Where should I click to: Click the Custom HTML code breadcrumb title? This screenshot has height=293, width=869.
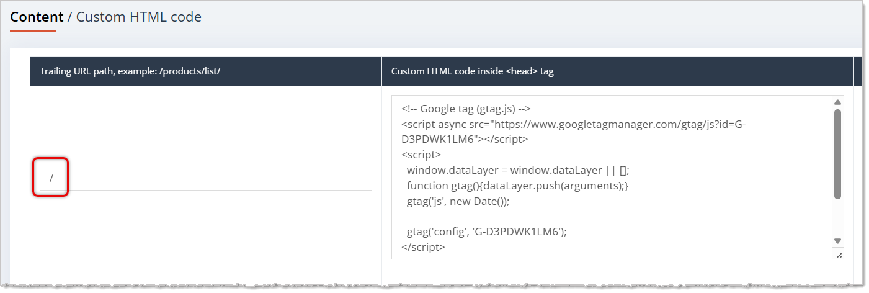click(x=139, y=17)
